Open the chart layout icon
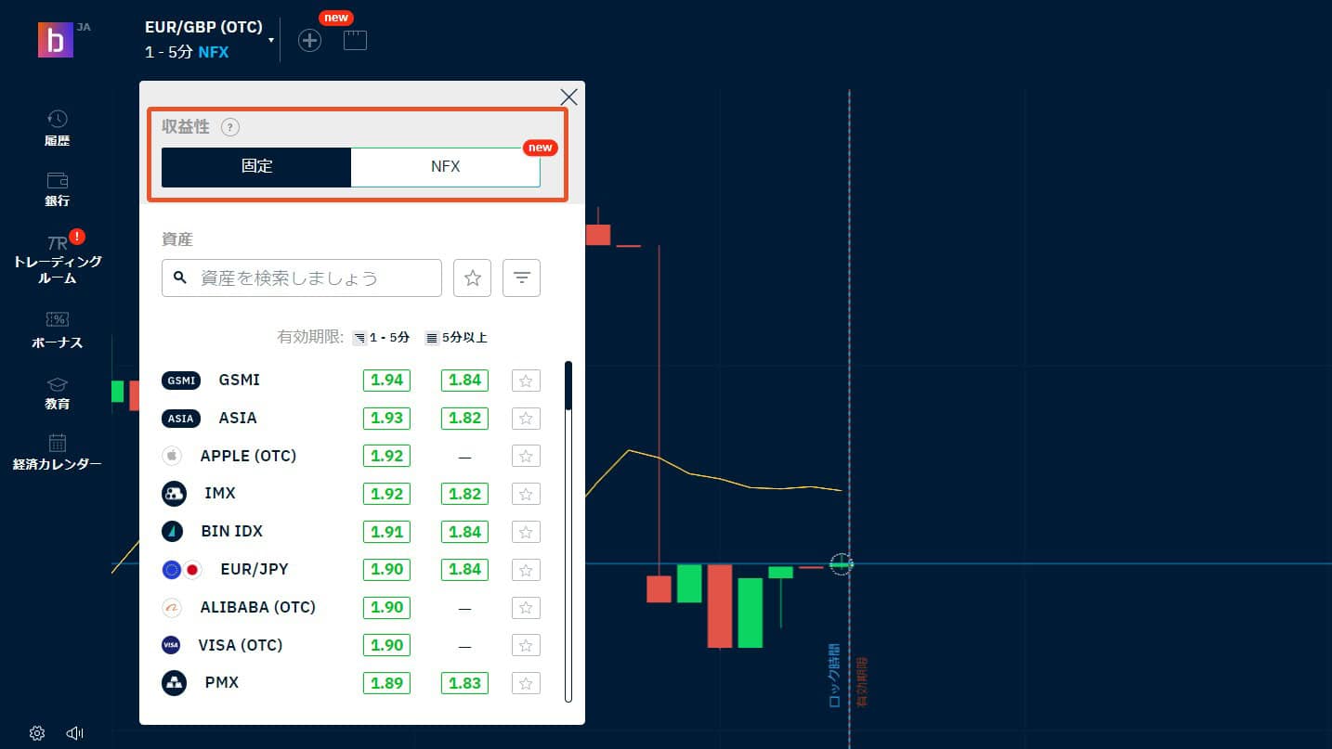Screen dimensions: 1332x749 tap(355, 40)
